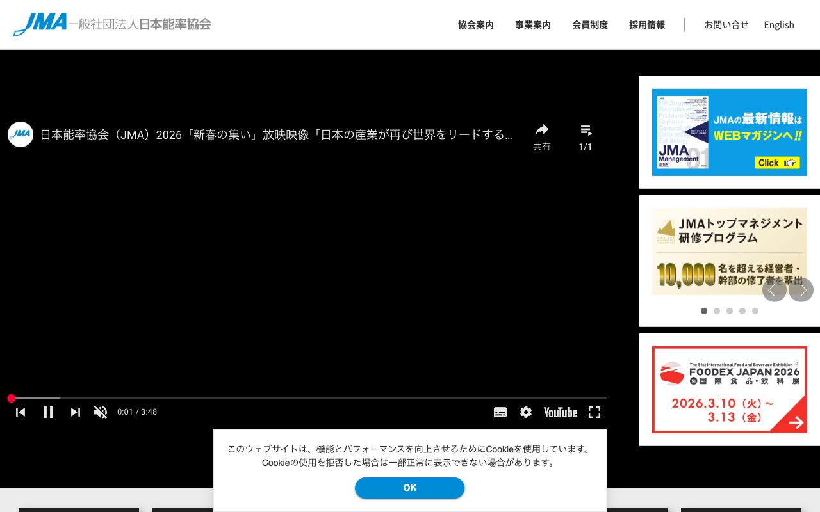The height and width of the screenshot is (512, 820).
Task: Skip to the previous video
Action: tap(20, 412)
